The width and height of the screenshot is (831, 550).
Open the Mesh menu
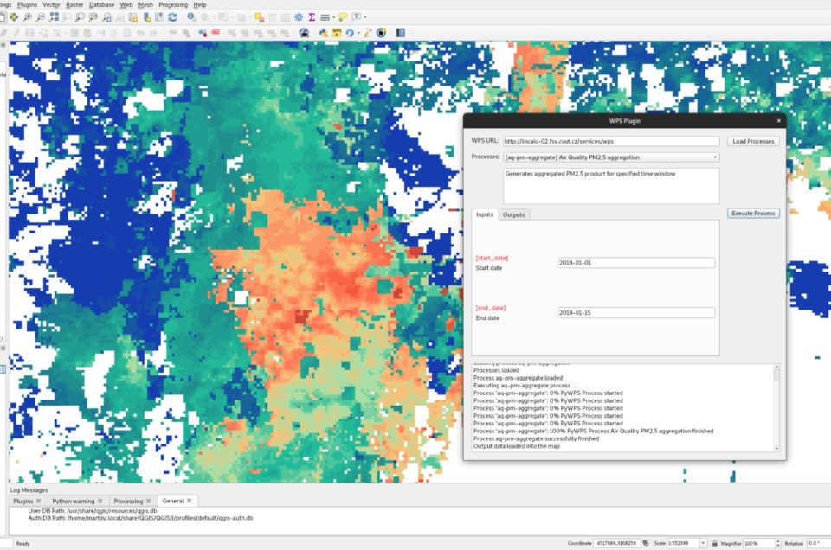click(145, 5)
